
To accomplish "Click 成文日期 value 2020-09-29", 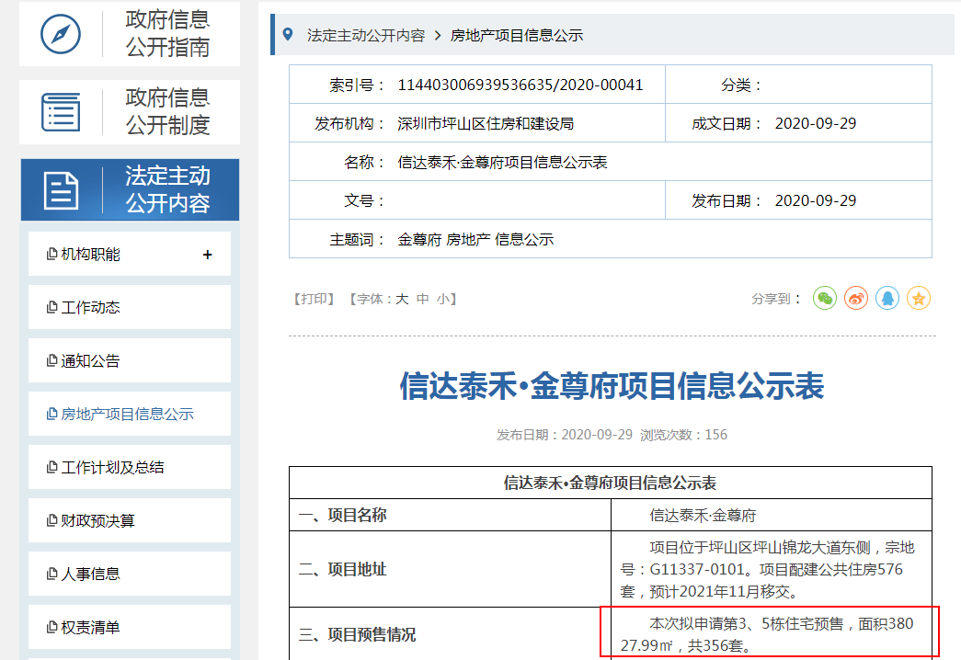I will click(x=816, y=124).
